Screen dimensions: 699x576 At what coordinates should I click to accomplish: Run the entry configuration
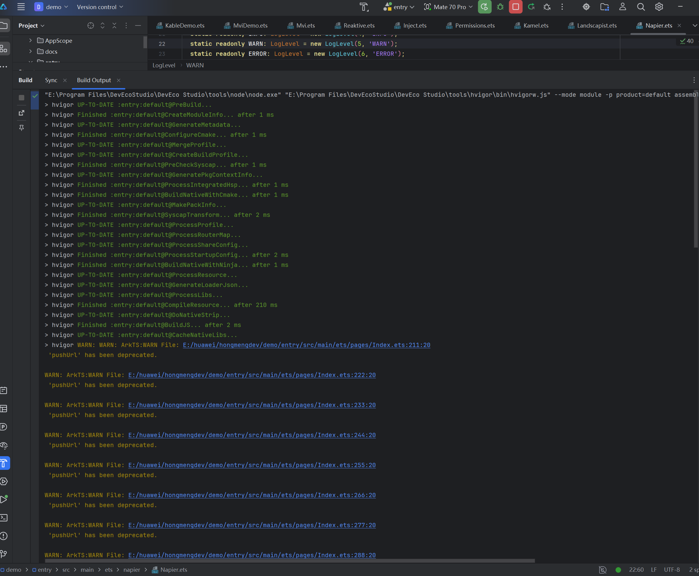tap(485, 7)
